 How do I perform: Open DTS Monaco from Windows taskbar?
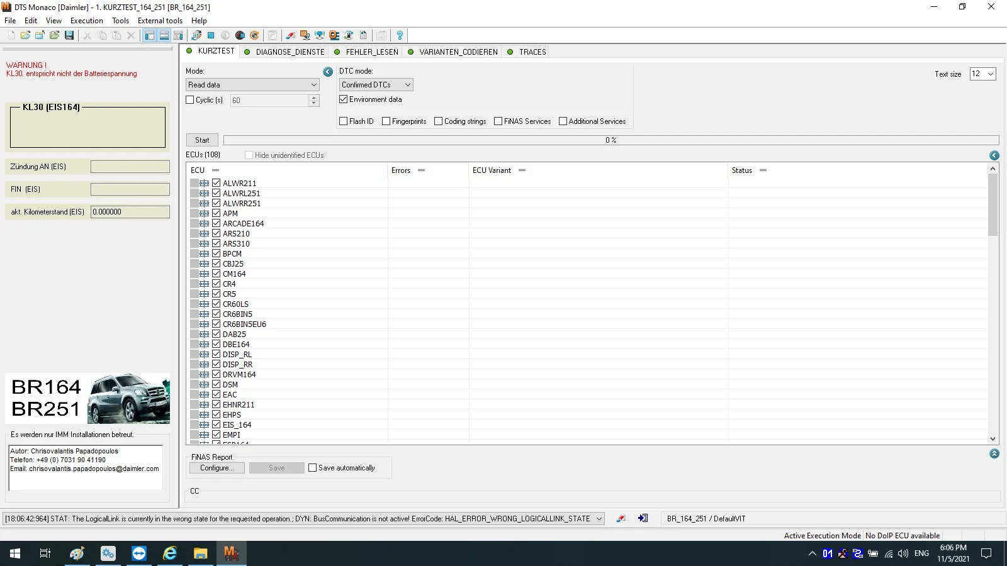[231, 553]
